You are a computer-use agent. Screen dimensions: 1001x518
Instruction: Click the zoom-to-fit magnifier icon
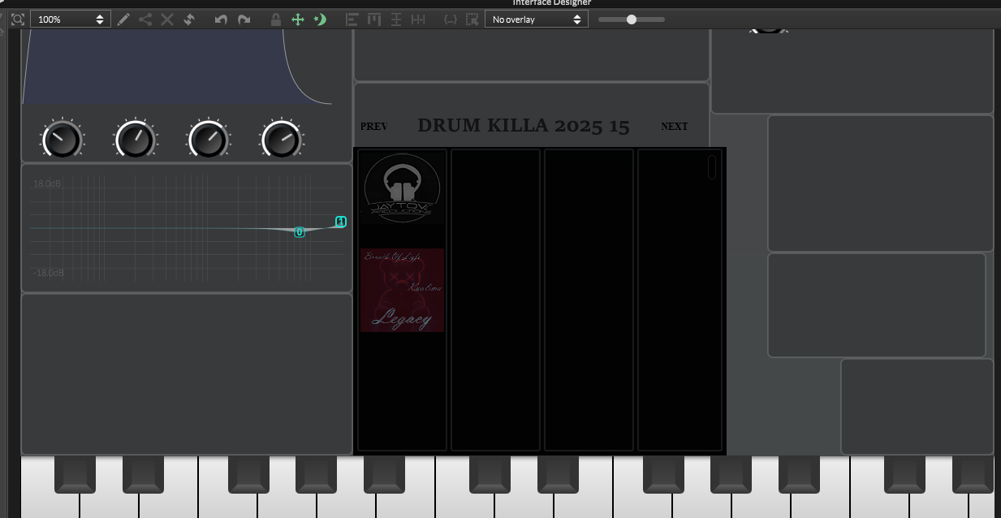coord(18,19)
